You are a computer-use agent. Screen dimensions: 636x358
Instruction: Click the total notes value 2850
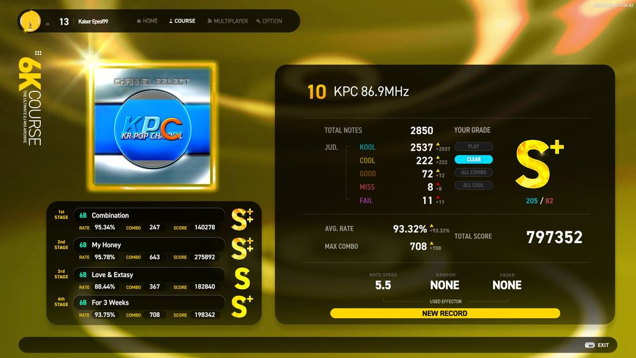pos(422,131)
